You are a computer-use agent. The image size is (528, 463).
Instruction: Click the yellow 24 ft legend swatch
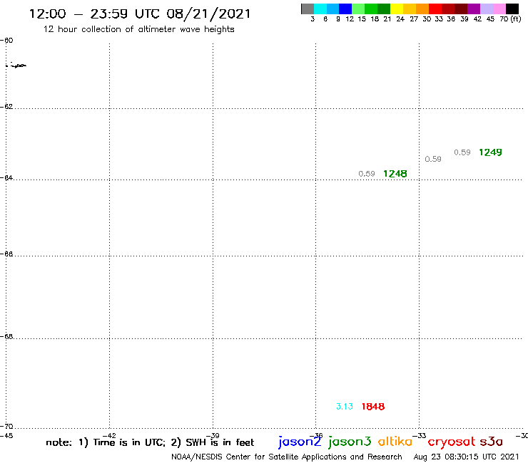click(397, 9)
